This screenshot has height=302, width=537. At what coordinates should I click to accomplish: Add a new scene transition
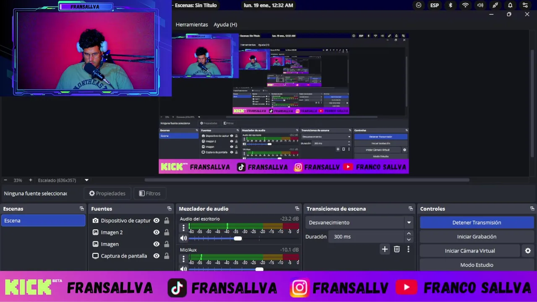385,250
